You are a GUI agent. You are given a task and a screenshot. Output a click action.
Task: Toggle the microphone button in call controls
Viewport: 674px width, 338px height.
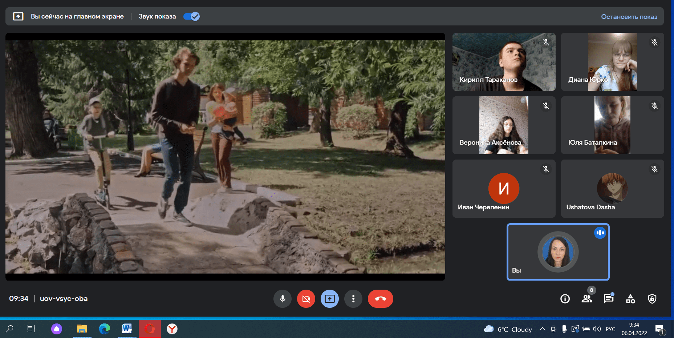[283, 299]
